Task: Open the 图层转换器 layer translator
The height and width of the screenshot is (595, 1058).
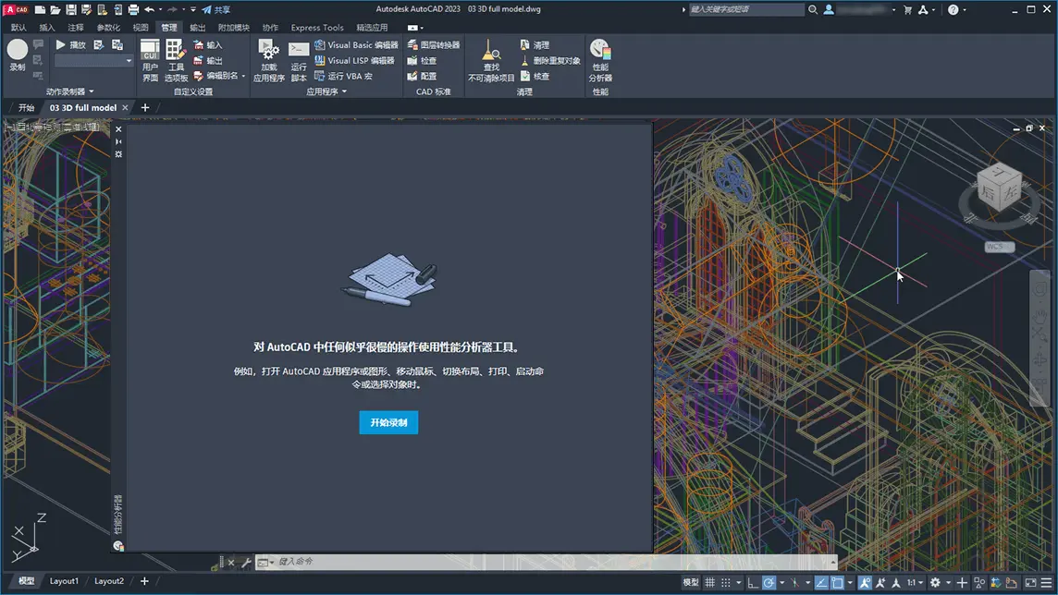Action: tap(433, 45)
